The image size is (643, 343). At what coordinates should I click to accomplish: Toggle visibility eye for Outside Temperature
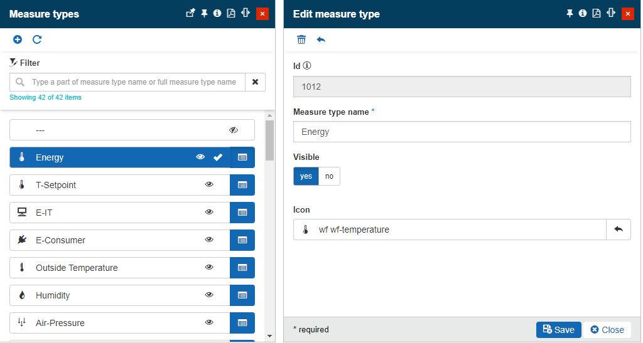click(209, 268)
